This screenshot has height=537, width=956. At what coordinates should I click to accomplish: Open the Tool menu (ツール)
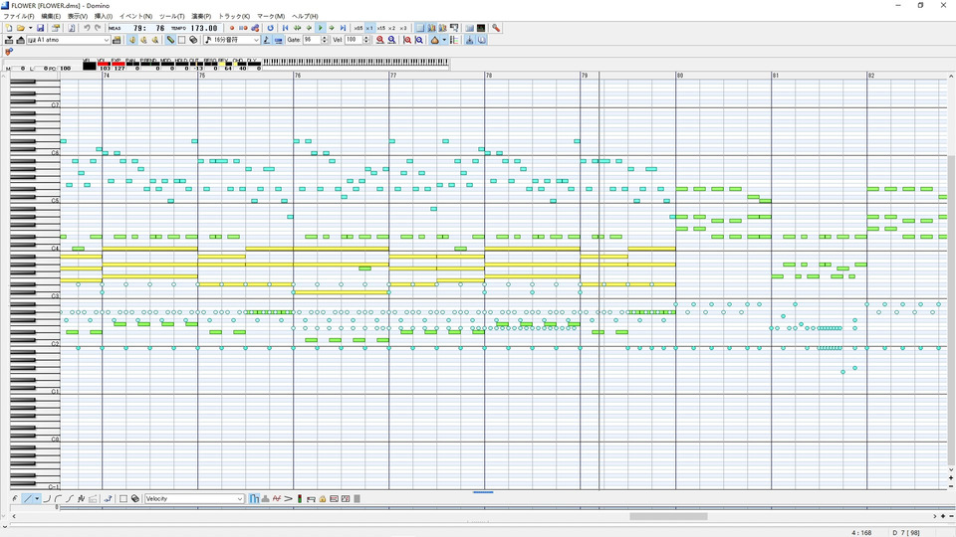pyautogui.click(x=172, y=17)
